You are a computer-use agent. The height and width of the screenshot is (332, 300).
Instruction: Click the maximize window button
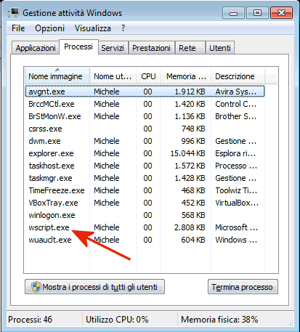[x=257, y=13]
